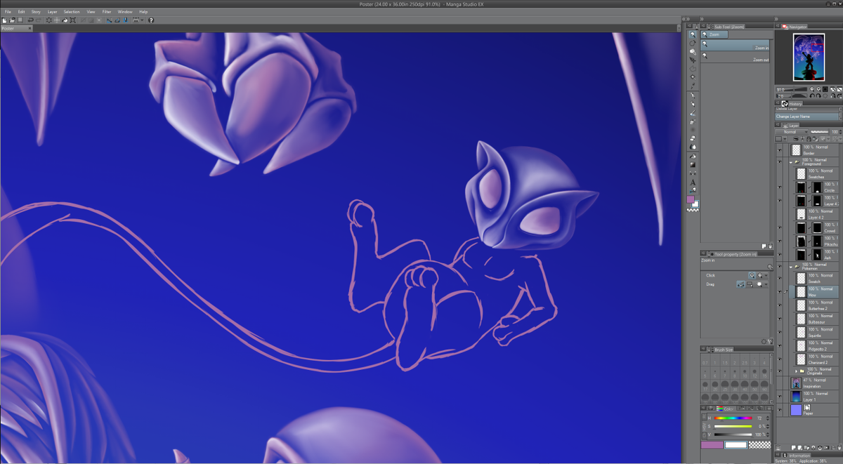The width and height of the screenshot is (843, 464).
Task: Click the Redo arrow in command bar
Action: tap(39, 20)
